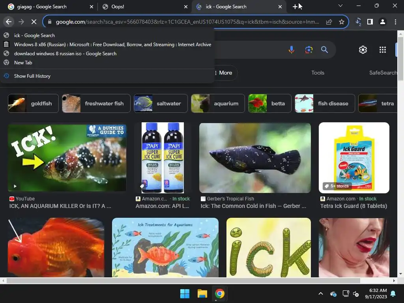Viewport: 404px width, 303px height.
Task: Filter by saltwater chip
Action: (161, 103)
